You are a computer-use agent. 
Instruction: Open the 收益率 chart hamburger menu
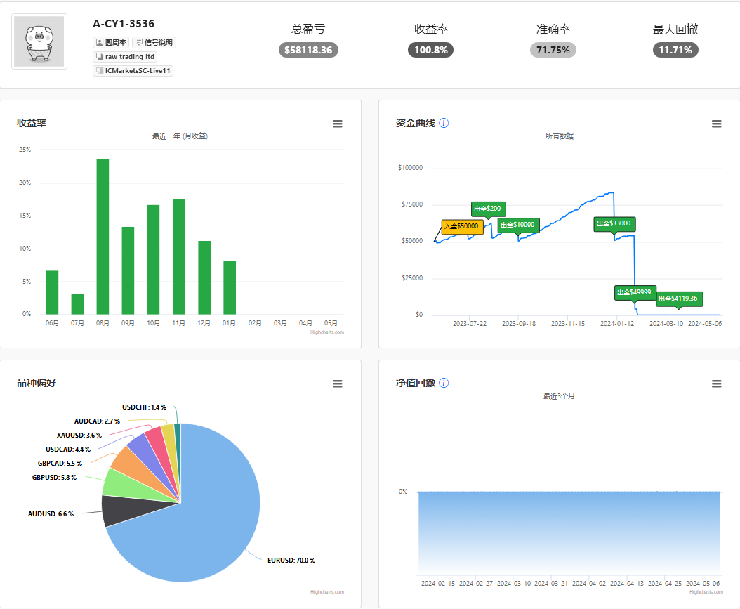[x=338, y=124]
